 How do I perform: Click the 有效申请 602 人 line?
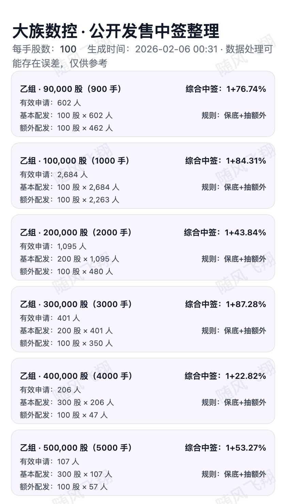(50, 103)
